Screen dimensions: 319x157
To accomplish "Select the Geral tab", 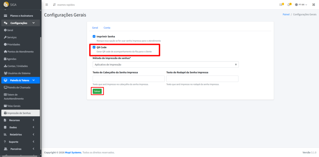I will pyautogui.click(x=95, y=28).
